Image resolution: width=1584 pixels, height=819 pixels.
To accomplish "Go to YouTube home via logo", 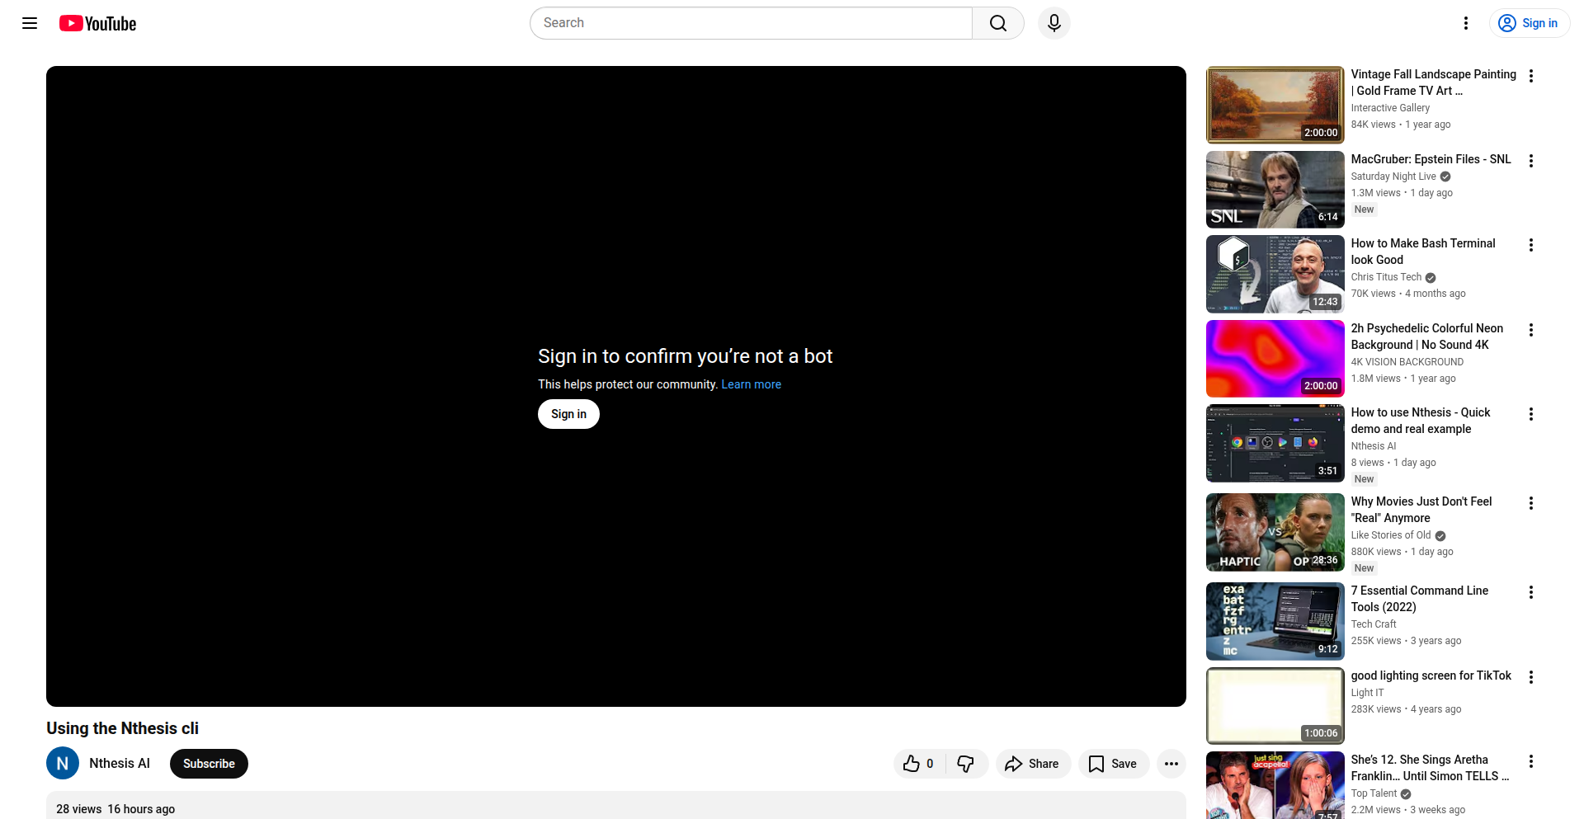I will click(x=98, y=23).
